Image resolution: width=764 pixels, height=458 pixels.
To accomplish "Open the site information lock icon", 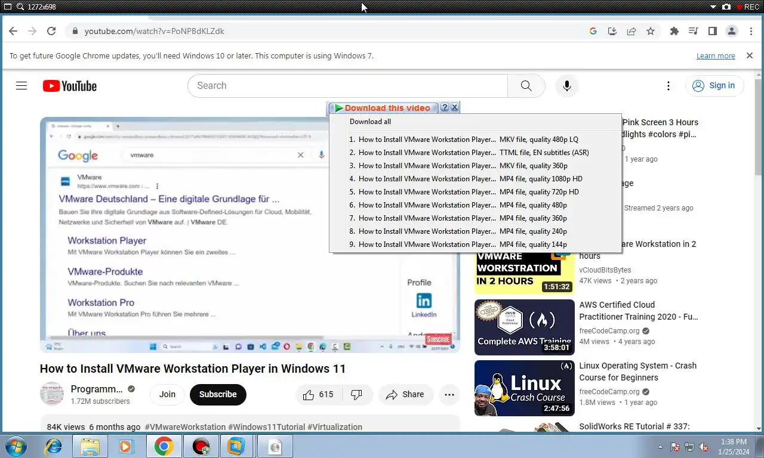I will pos(74,31).
